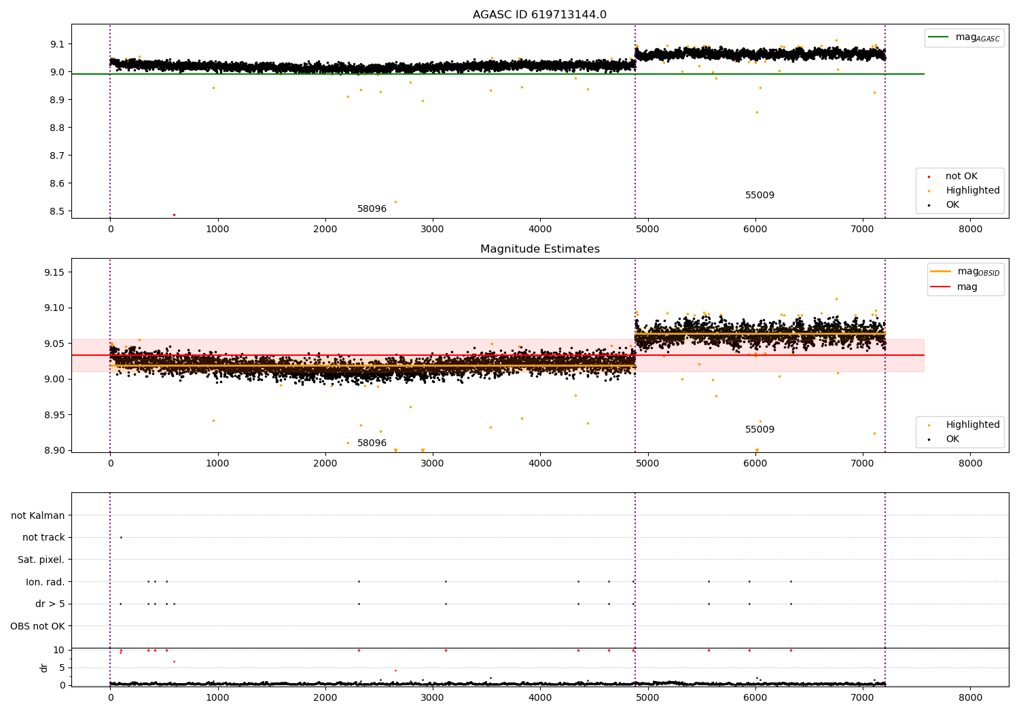The width and height of the screenshot is (1019, 713).
Task: Click orange triangle marker below 55009 in Magnitude plot
Action: point(757,450)
